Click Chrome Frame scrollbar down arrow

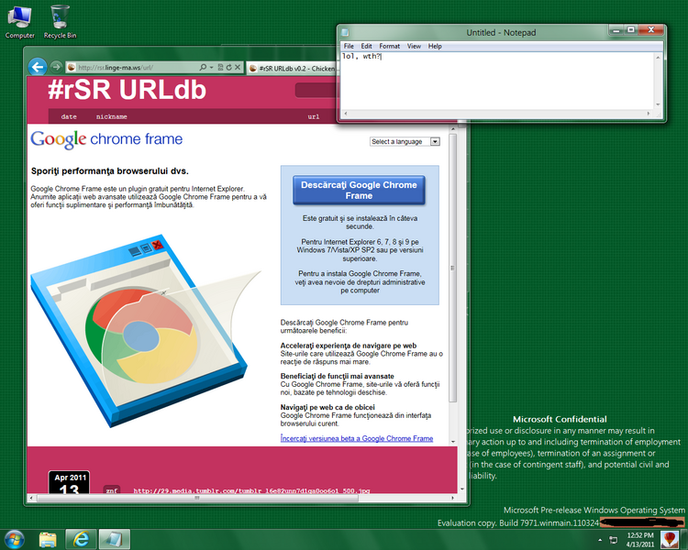click(x=453, y=442)
